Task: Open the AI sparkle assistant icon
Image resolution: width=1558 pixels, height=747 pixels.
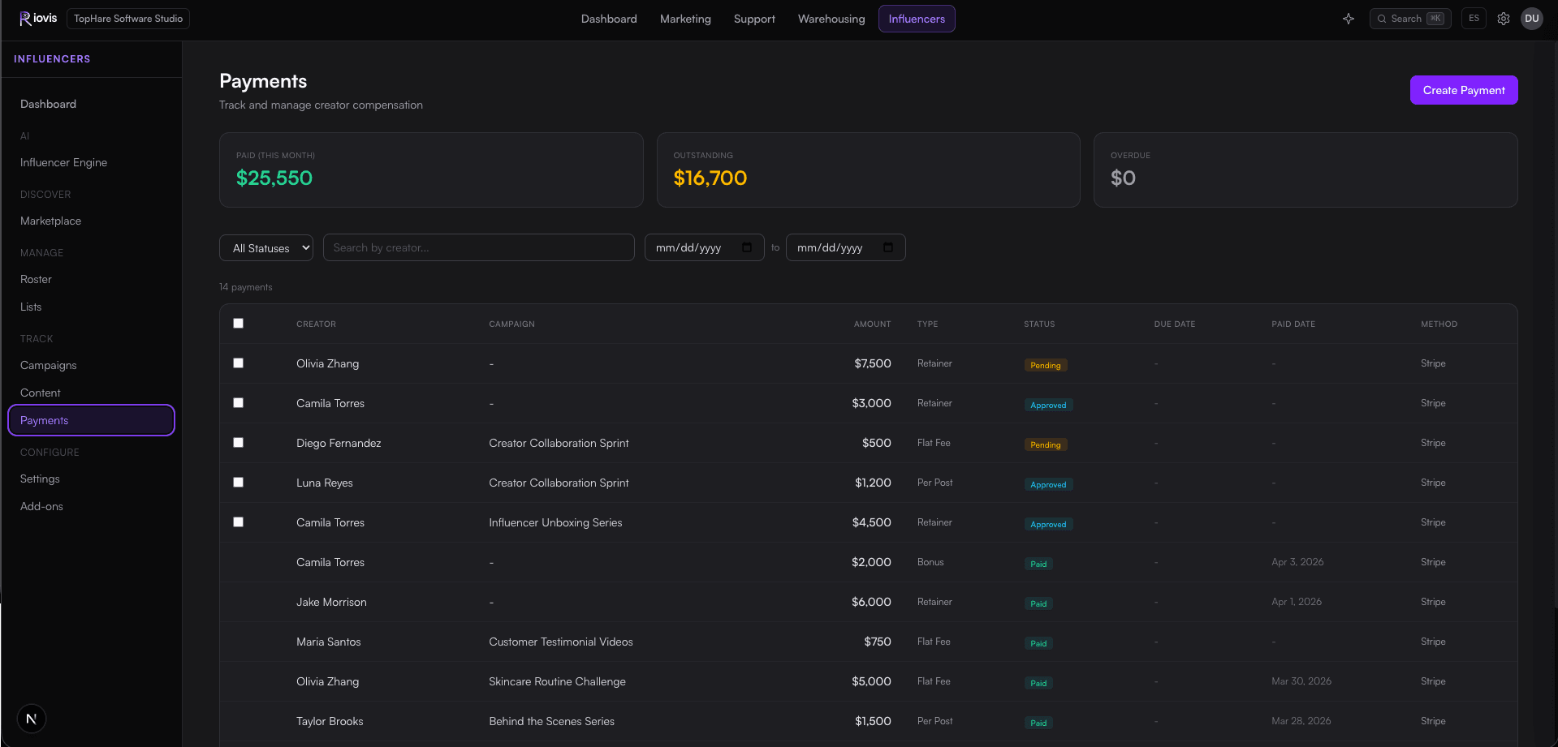Action: 1349,19
